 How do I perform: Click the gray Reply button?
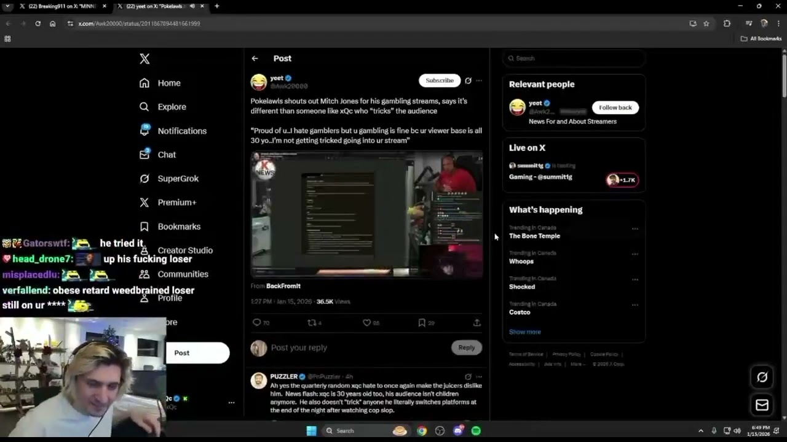467,347
